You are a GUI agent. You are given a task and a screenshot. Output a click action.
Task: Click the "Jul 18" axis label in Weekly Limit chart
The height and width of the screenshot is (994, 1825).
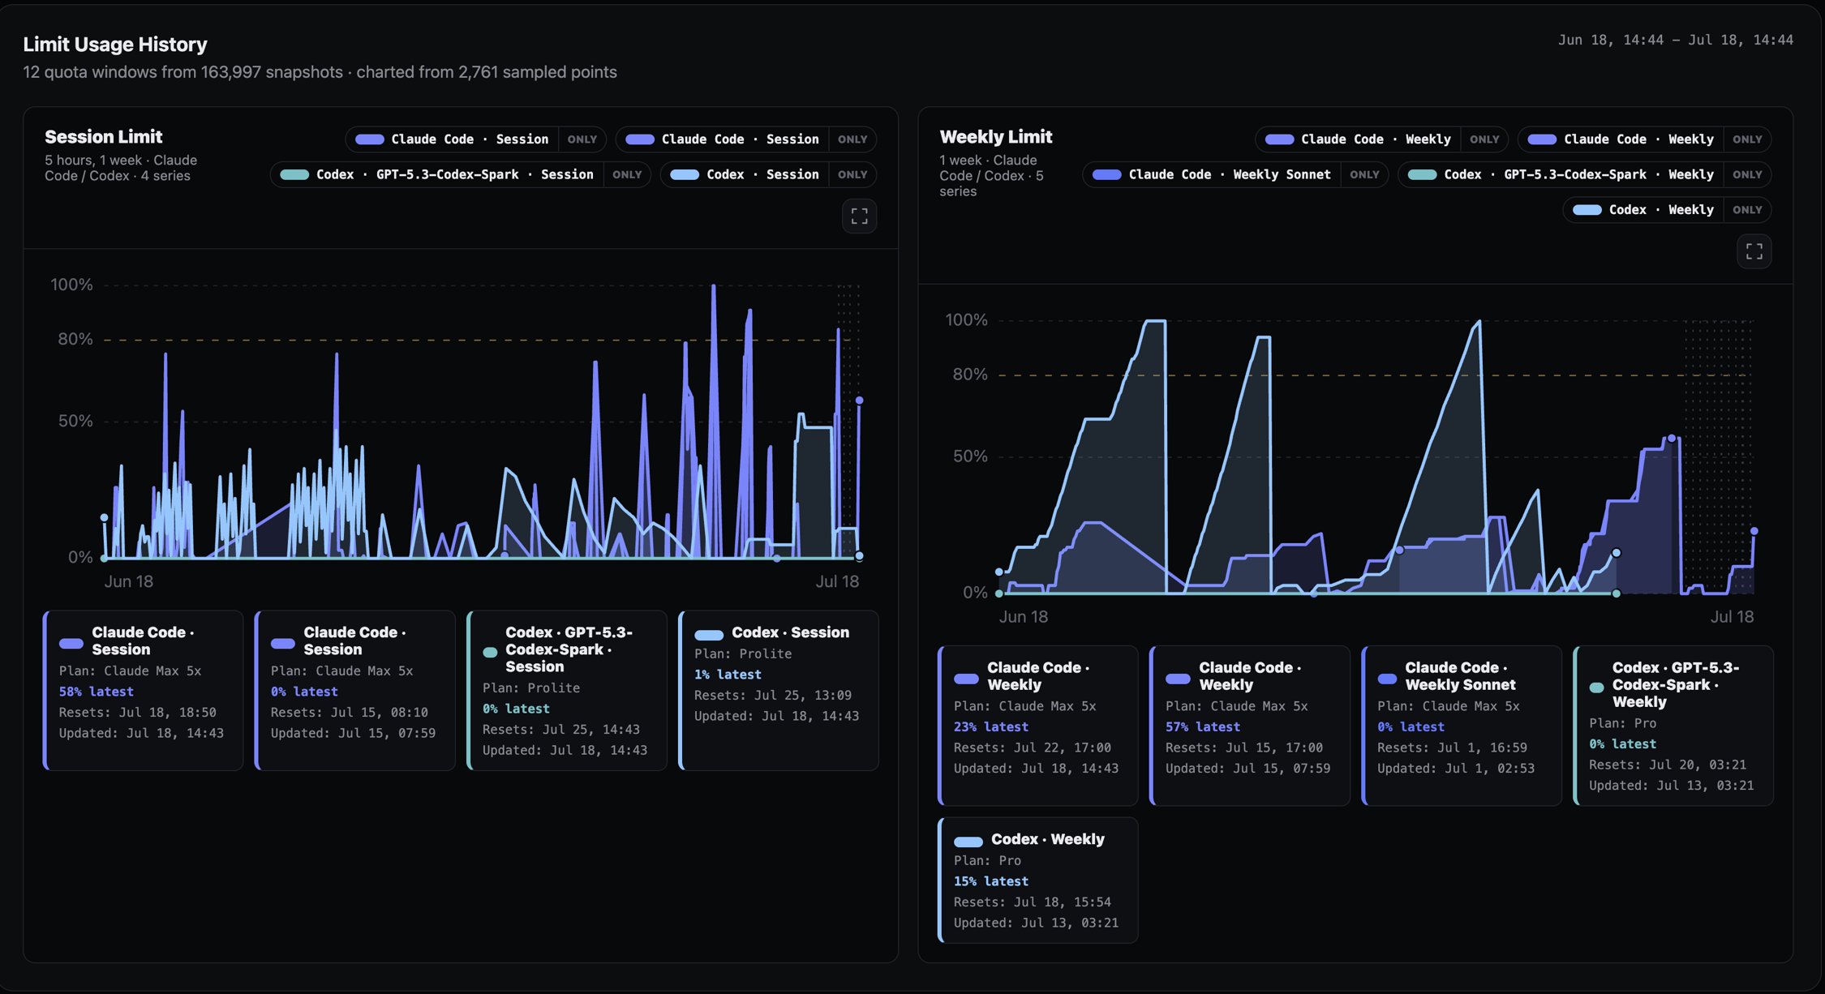click(x=1732, y=617)
